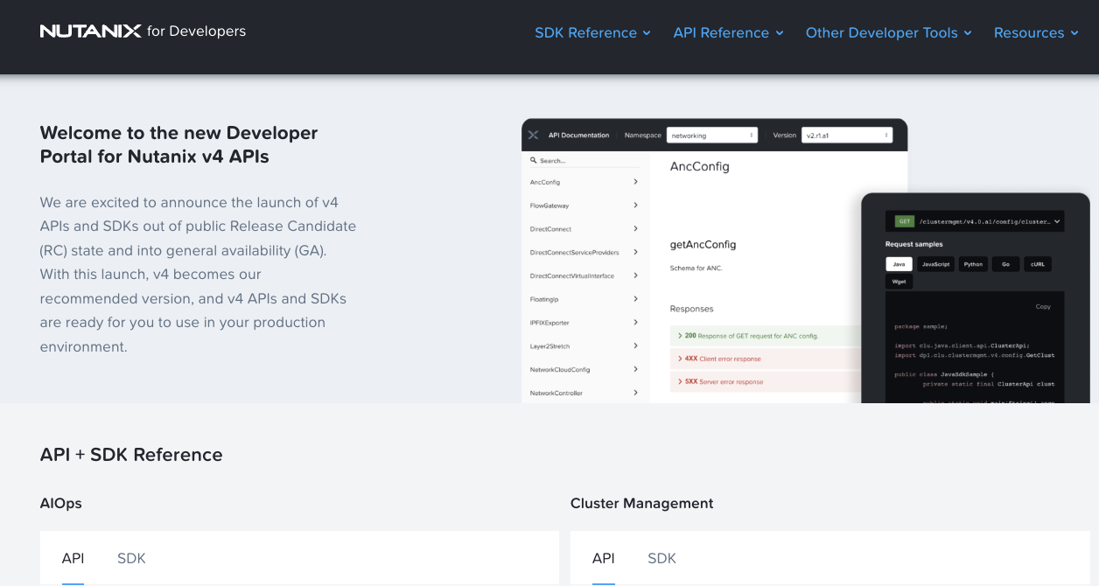
Task: Select the API tab under Cluster Management
Action: (x=603, y=558)
